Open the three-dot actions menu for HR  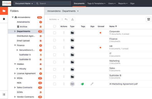click(64, 48)
